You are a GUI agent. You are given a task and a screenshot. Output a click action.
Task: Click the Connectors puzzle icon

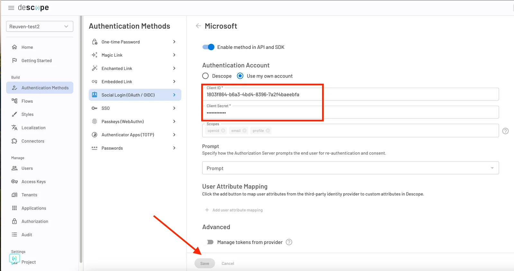click(x=14, y=141)
